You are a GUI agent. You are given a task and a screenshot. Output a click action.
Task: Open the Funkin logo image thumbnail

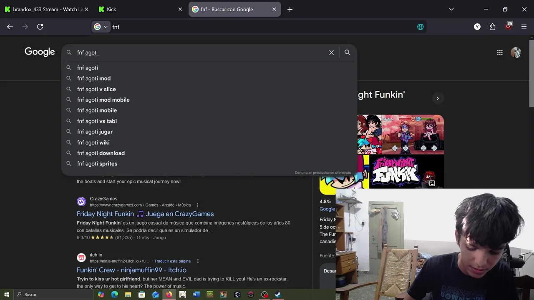[406, 172]
